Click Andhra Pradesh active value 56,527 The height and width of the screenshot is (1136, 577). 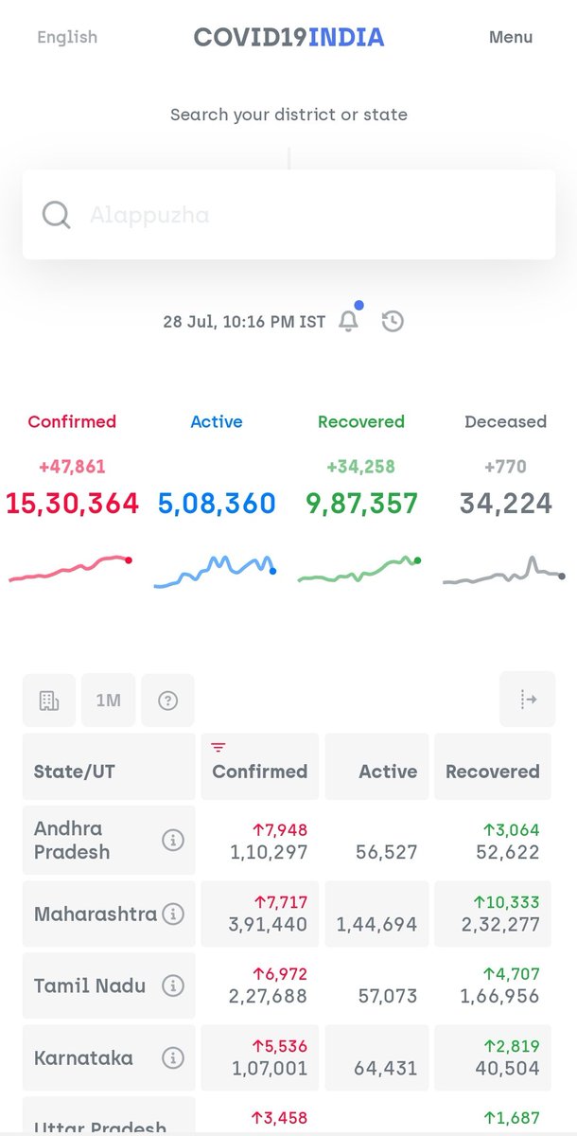pos(387,852)
